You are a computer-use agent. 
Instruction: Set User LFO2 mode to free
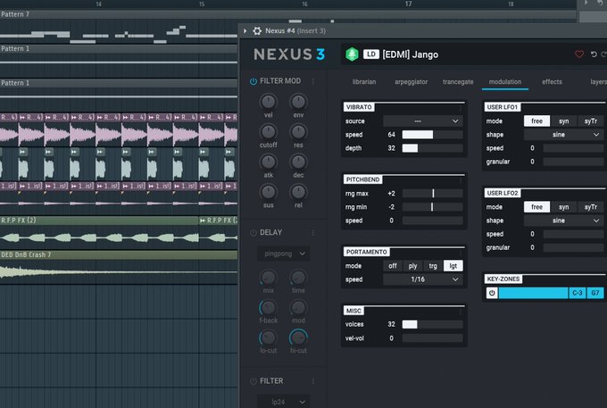(x=536, y=207)
